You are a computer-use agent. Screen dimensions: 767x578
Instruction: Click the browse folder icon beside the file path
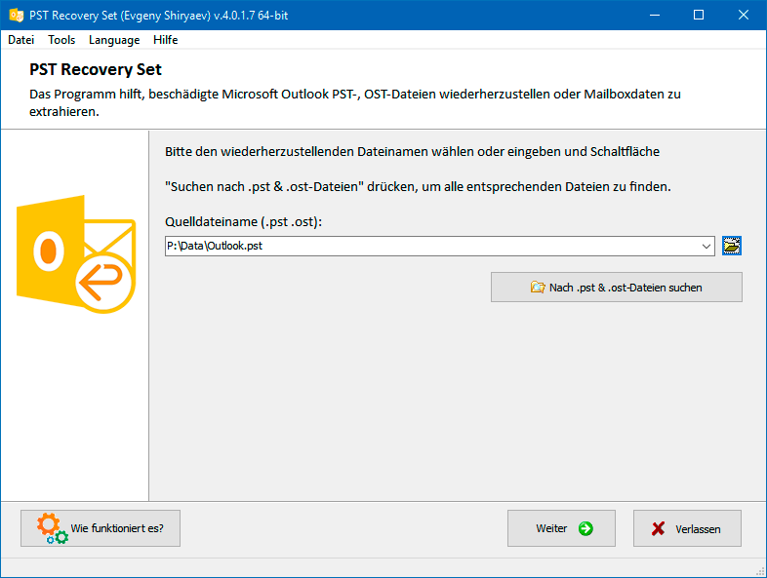(732, 246)
